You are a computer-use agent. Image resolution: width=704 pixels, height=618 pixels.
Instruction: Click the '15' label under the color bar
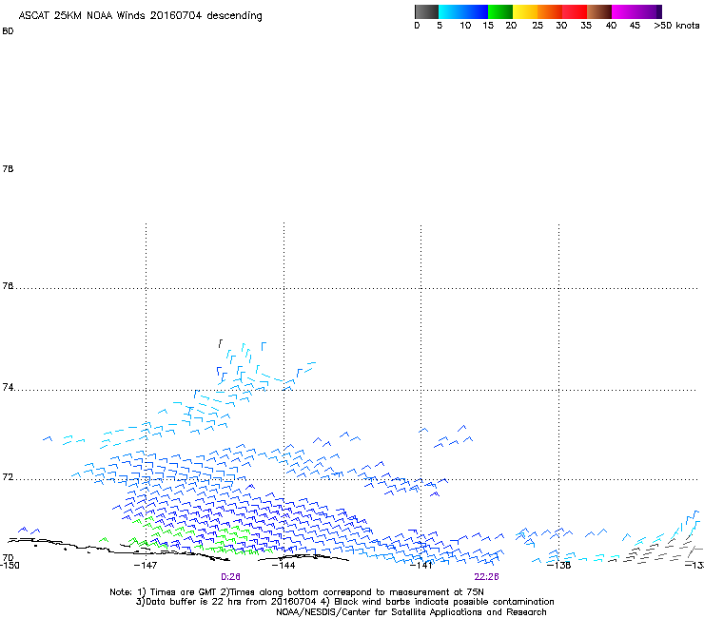pos(488,26)
